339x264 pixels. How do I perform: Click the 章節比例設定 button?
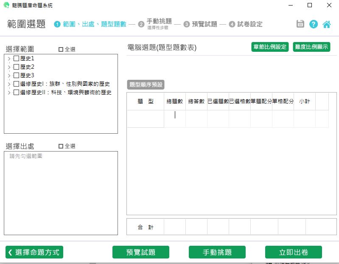point(270,47)
